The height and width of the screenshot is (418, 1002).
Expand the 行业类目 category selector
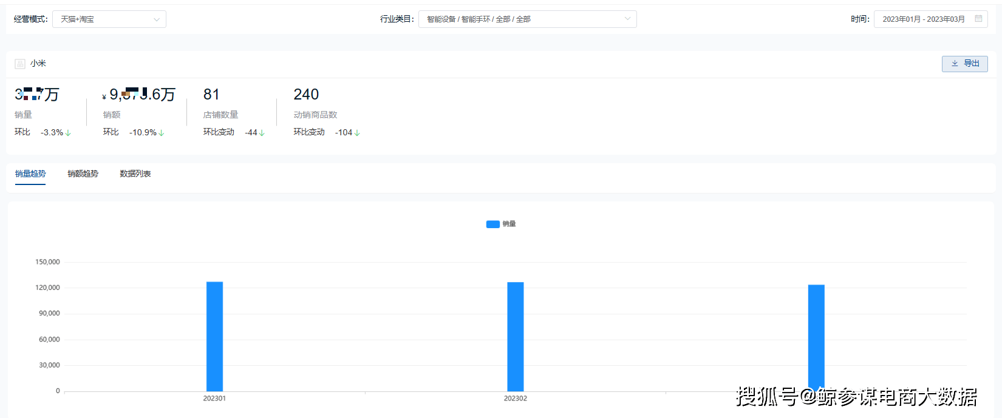(527, 19)
